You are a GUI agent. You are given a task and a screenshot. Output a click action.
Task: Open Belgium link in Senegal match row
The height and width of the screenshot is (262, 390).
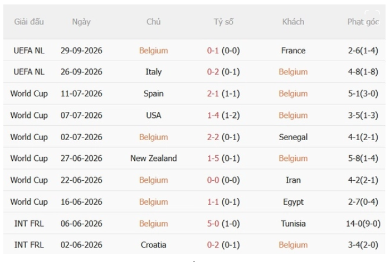tap(153, 137)
